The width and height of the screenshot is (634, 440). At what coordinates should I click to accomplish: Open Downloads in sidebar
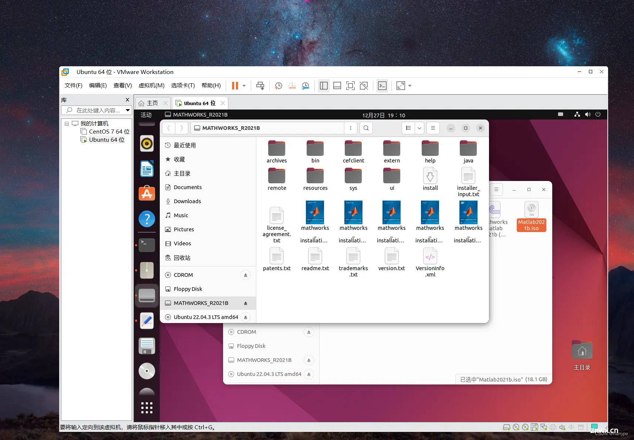(208, 201)
